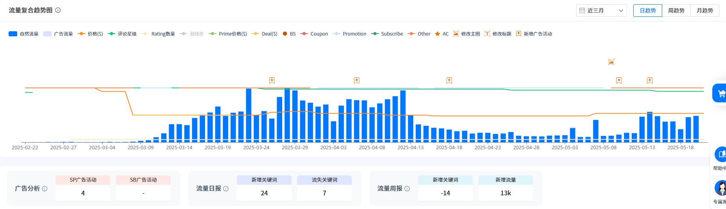Open weekly 新增关键词 value -14
The height and width of the screenshot is (209, 726).
click(445, 193)
